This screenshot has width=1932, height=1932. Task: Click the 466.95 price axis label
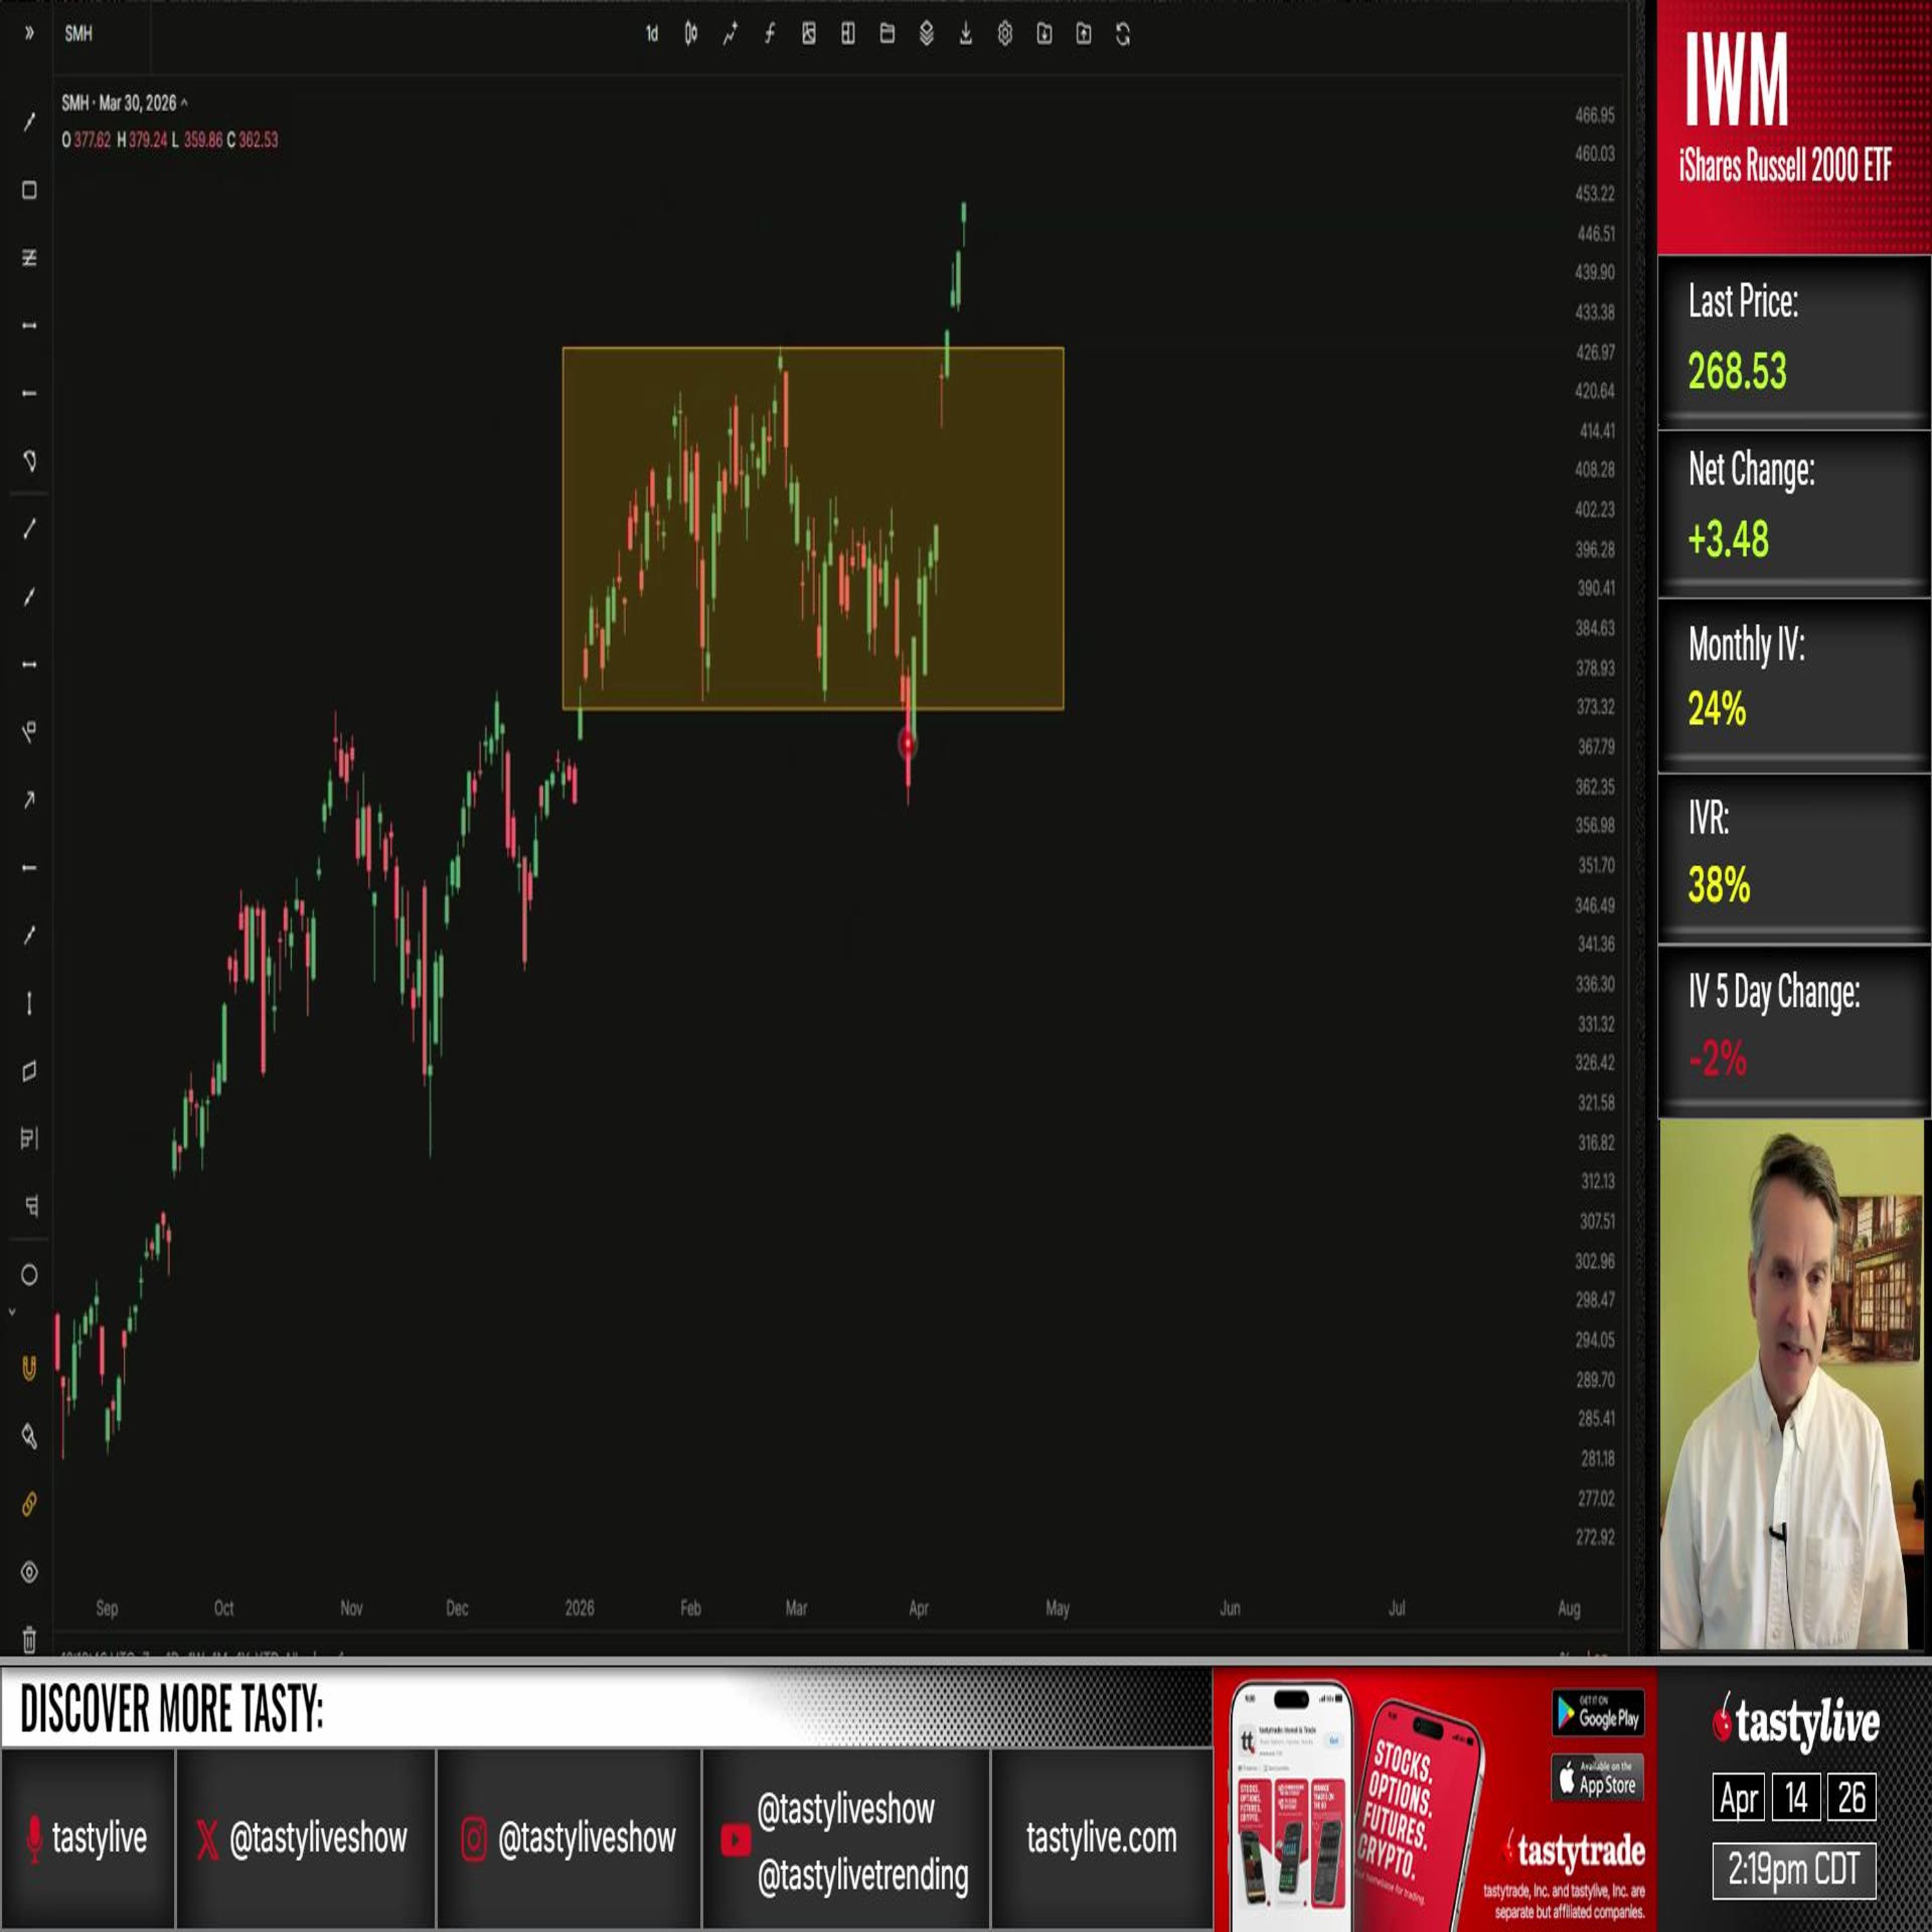point(1594,115)
